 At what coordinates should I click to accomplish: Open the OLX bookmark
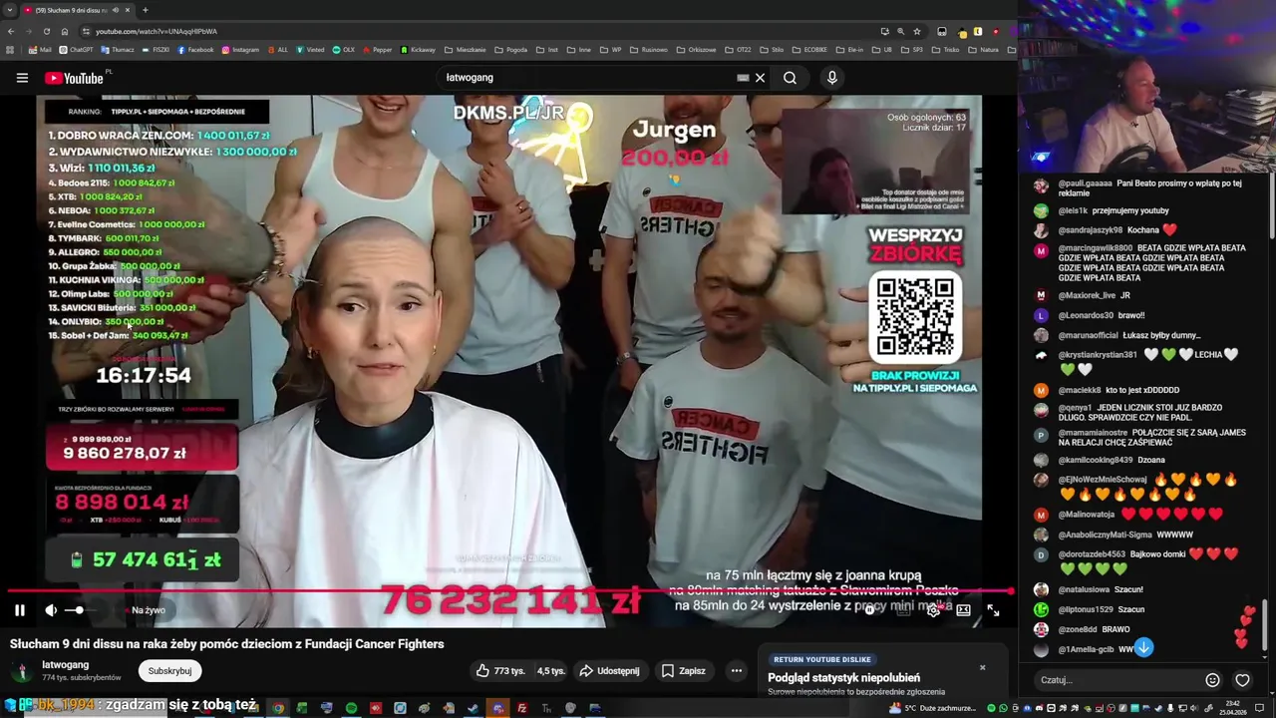click(x=344, y=50)
